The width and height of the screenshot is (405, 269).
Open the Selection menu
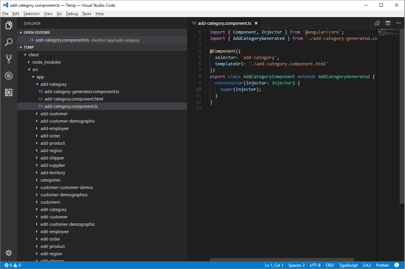pos(32,14)
